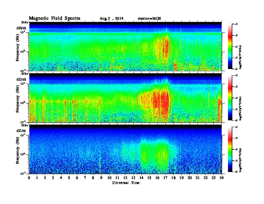
Task: Click the hour 6 tick label on the time axis
Action: point(77,178)
